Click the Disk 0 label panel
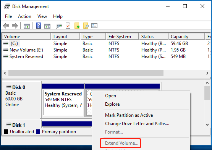This screenshot has width=212, height=150. point(22,100)
